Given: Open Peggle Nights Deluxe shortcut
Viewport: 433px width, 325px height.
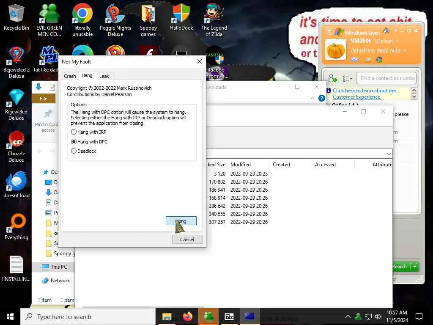Looking at the screenshot, I should pos(115,20).
